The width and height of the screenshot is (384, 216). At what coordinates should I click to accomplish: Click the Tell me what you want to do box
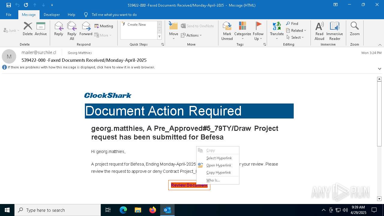(114, 15)
